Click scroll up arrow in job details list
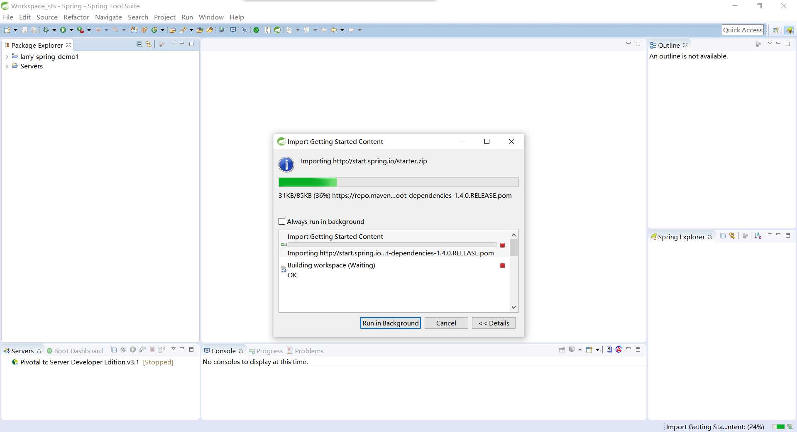This screenshot has width=797, height=432. (514, 235)
